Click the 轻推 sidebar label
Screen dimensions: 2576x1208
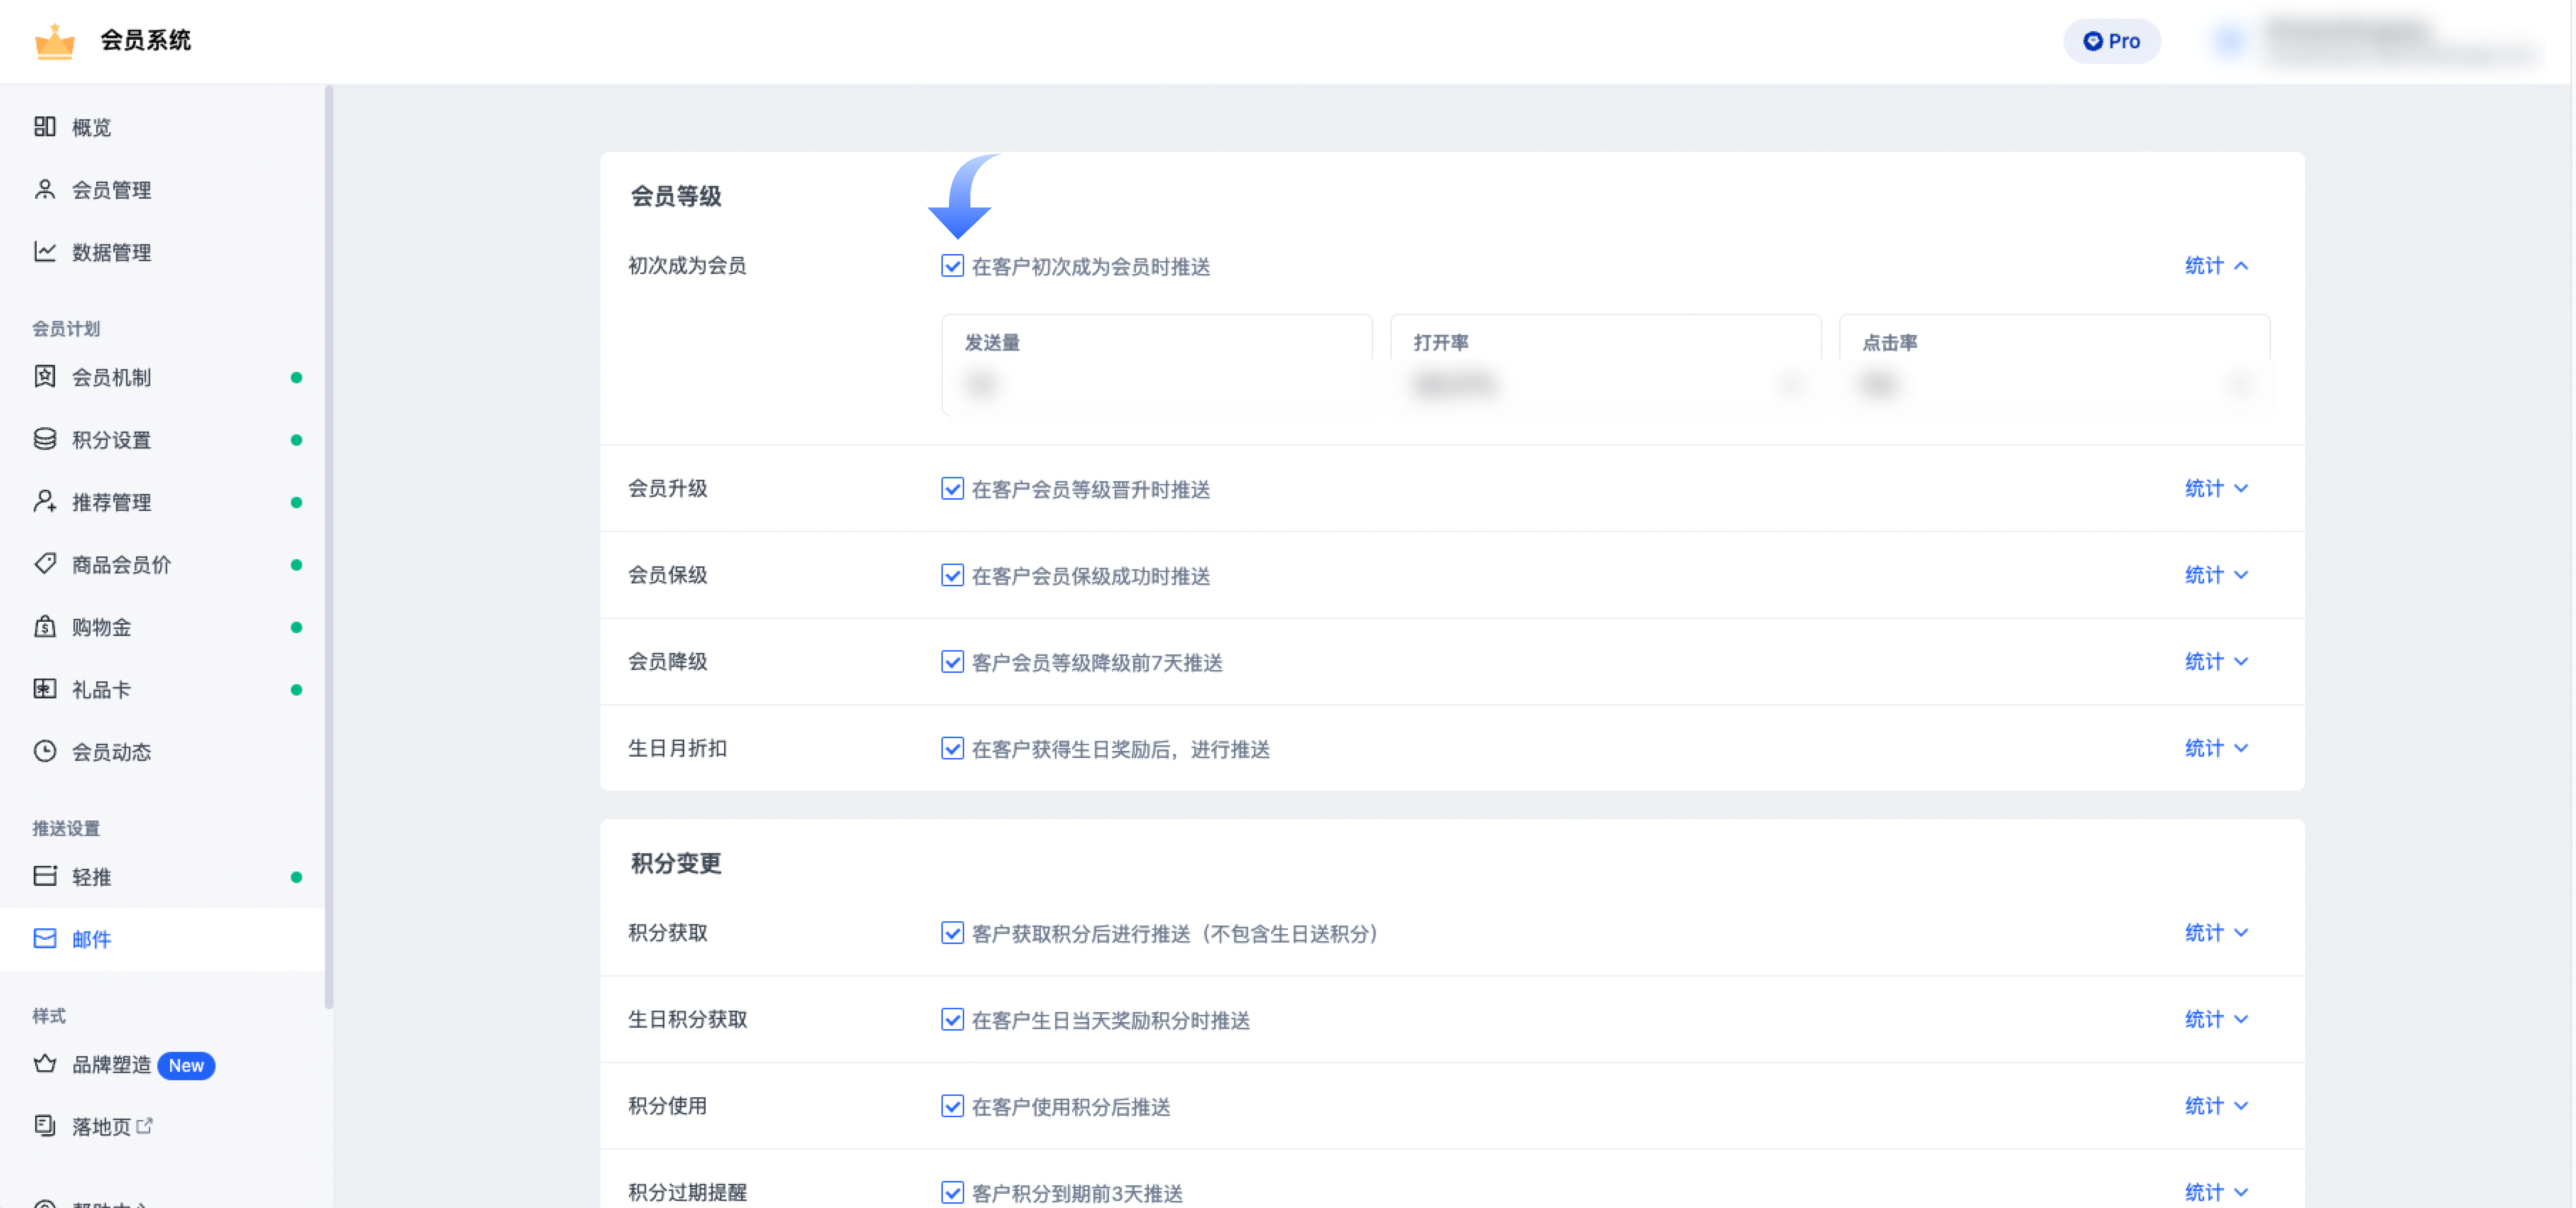pos(92,877)
